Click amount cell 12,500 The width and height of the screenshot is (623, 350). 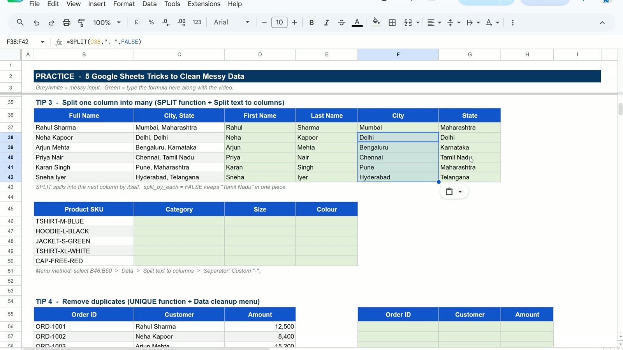260,326
